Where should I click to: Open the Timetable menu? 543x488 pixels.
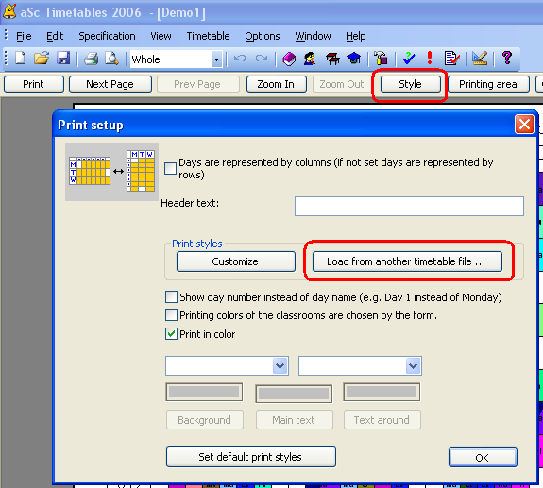point(208,36)
